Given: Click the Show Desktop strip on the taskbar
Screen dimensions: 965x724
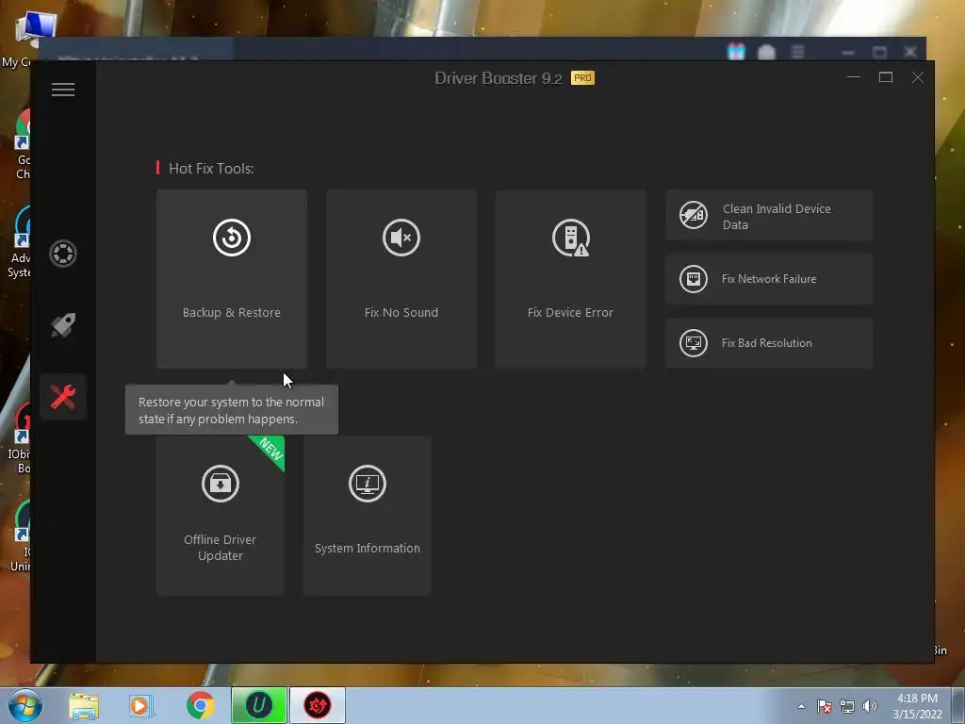Looking at the screenshot, I should click(x=958, y=705).
